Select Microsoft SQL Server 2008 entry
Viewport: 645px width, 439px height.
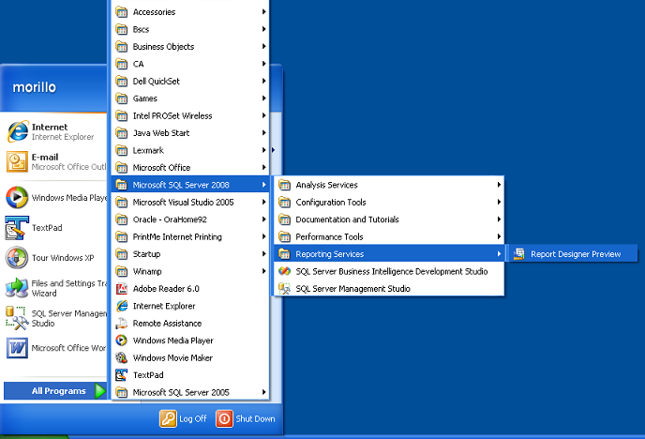pyautogui.click(x=190, y=185)
